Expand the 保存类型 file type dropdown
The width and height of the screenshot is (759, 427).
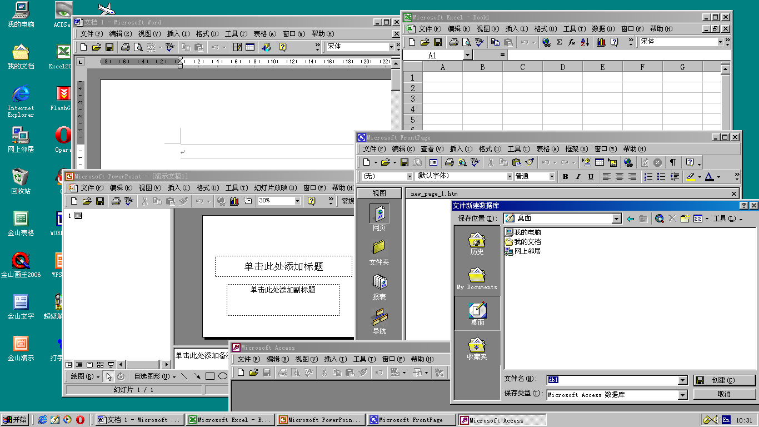tap(683, 395)
